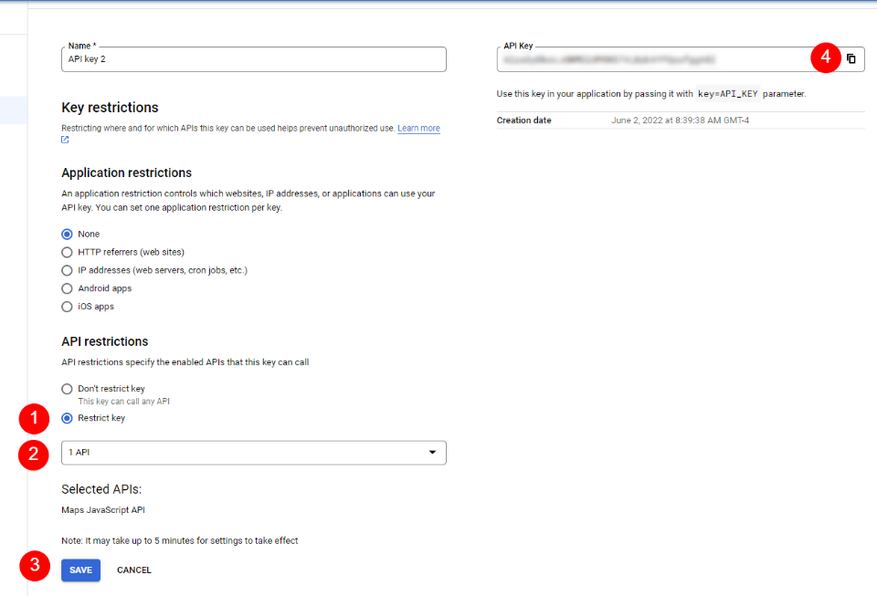Copy the API key using the copy icon
This screenshot has width=877, height=596.
[851, 58]
